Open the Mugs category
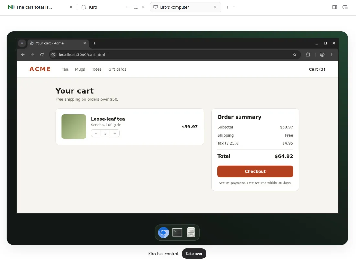 point(80,69)
